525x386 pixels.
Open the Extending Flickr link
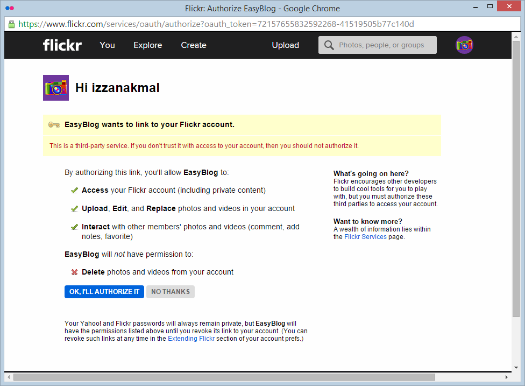coord(191,339)
